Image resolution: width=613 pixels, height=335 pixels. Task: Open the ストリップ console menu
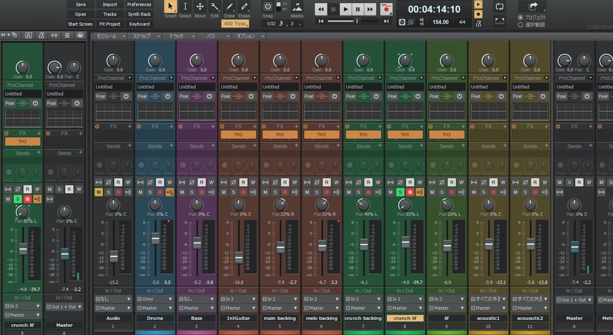point(145,36)
